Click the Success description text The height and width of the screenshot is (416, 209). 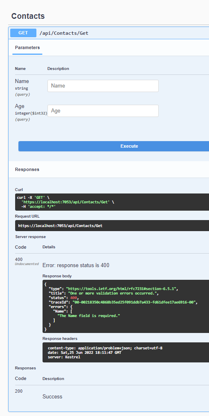[x=52, y=397]
